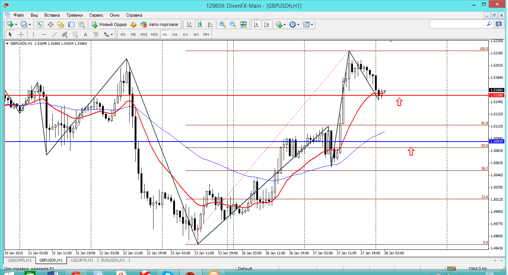Viewport: 508px width, 275px height.
Task: Open the Market Watch window icon
Action: [x=40, y=24]
